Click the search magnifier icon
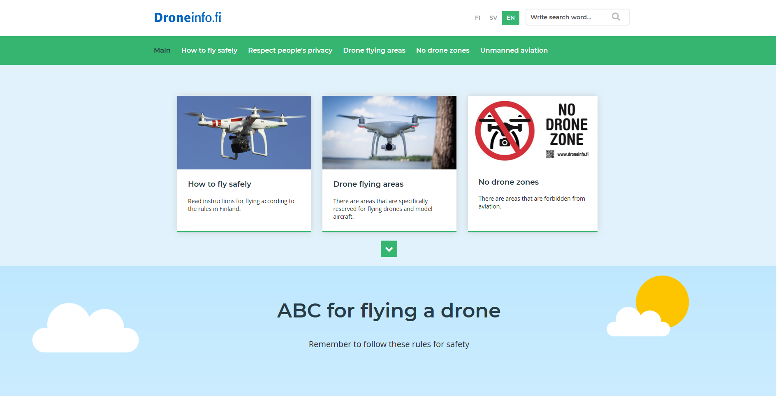This screenshot has height=396, width=776. (x=616, y=17)
